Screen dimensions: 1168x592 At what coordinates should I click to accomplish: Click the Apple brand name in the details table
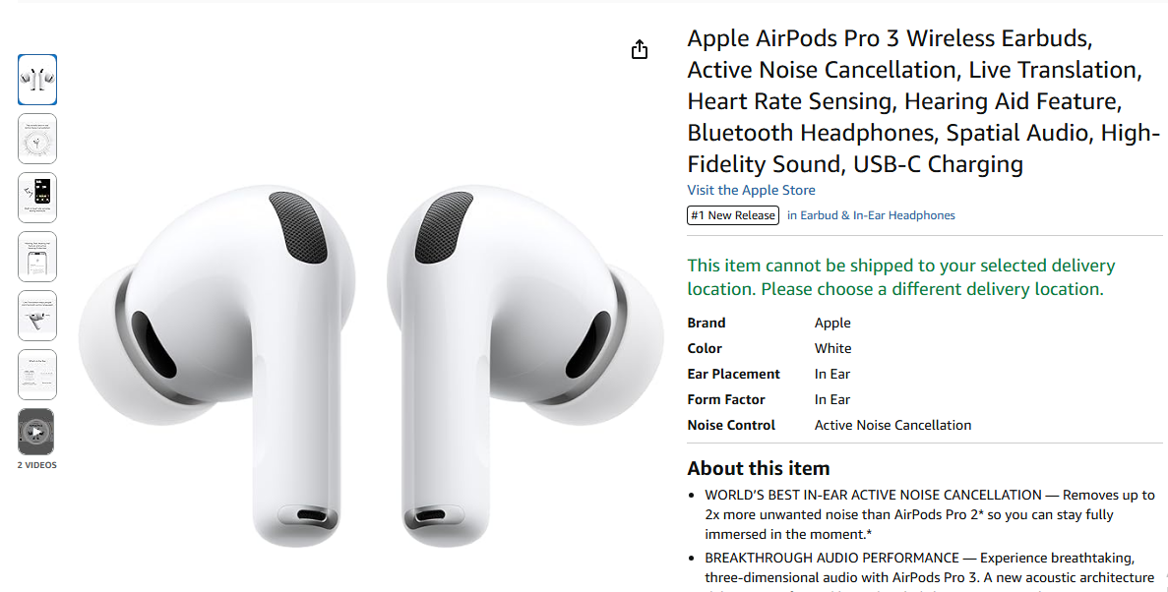tap(831, 322)
